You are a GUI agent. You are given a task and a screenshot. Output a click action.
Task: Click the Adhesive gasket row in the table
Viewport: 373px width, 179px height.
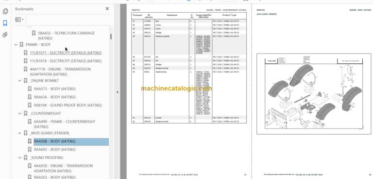[189, 45]
